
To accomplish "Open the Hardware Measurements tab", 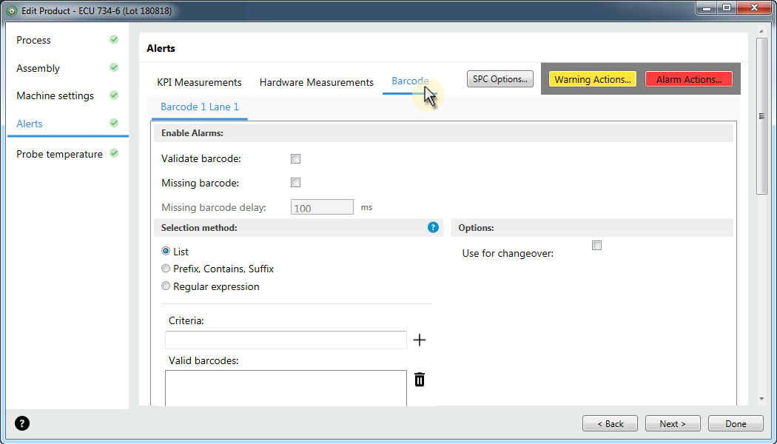I will tap(316, 82).
